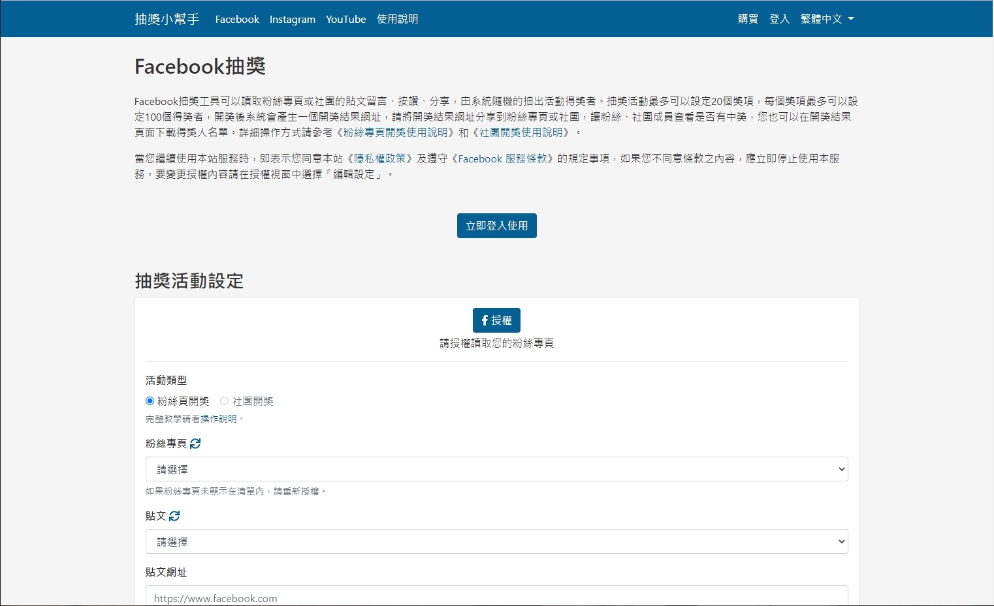Select the 粉絲頁開獎 radio button
The image size is (994, 606).
pos(150,401)
